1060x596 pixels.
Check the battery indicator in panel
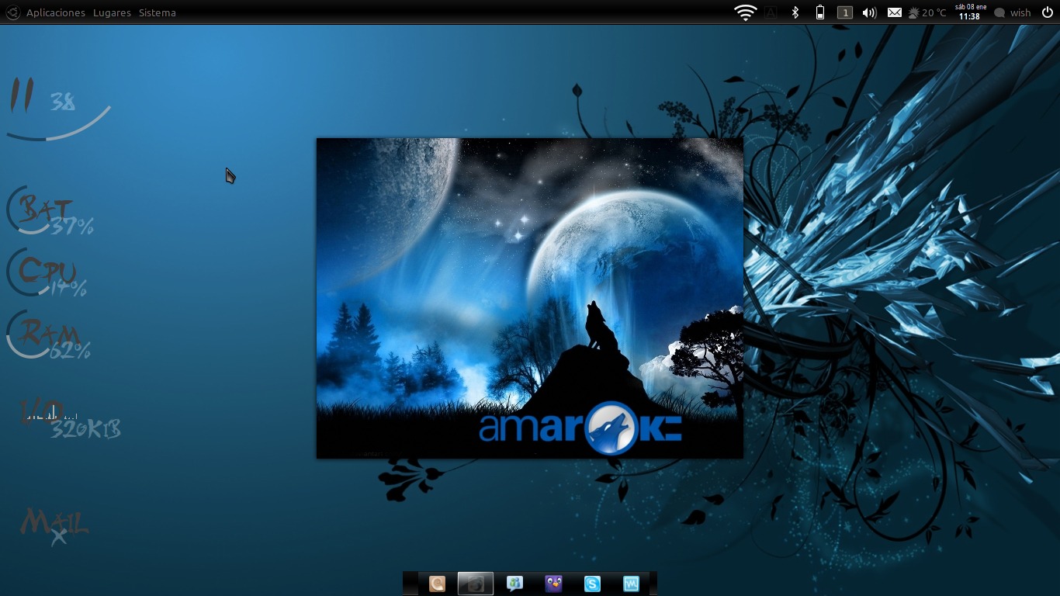(x=820, y=12)
